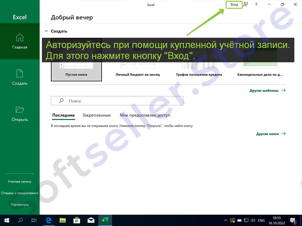
Task: Switch to the Последние tab
Action: tap(63, 115)
